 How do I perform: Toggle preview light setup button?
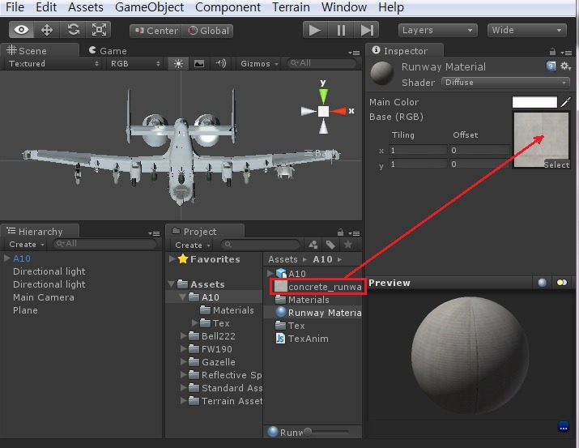coord(562,283)
